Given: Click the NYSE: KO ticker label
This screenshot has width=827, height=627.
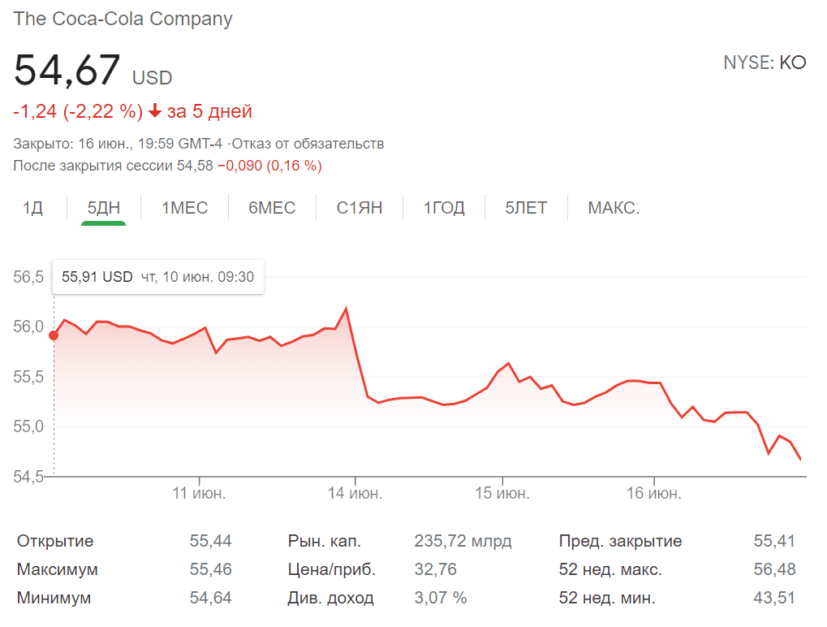Looking at the screenshot, I should pyautogui.click(x=765, y=63).
